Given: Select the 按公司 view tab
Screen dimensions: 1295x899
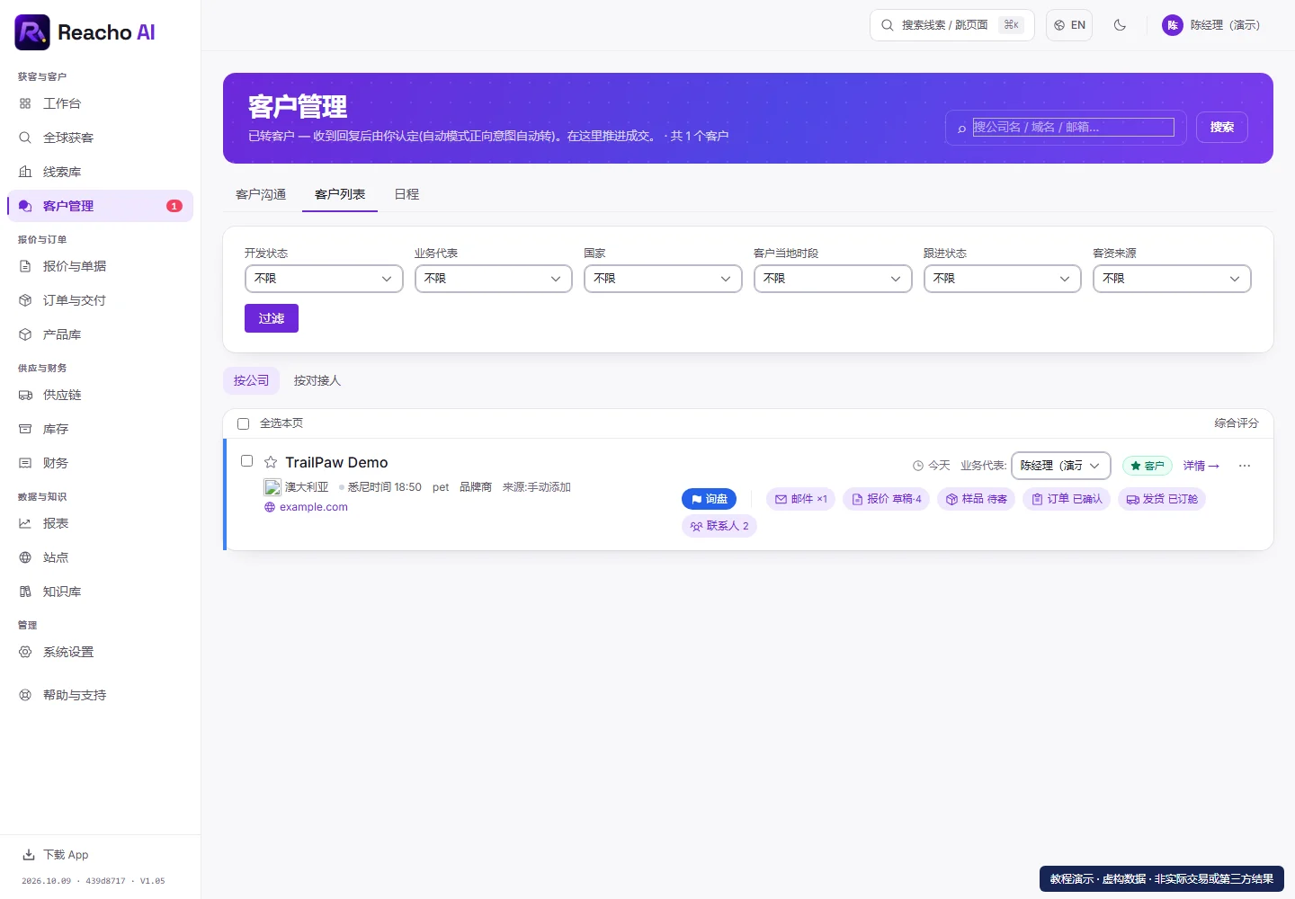Looking at the screenshot, I should [x=251, y=380].
